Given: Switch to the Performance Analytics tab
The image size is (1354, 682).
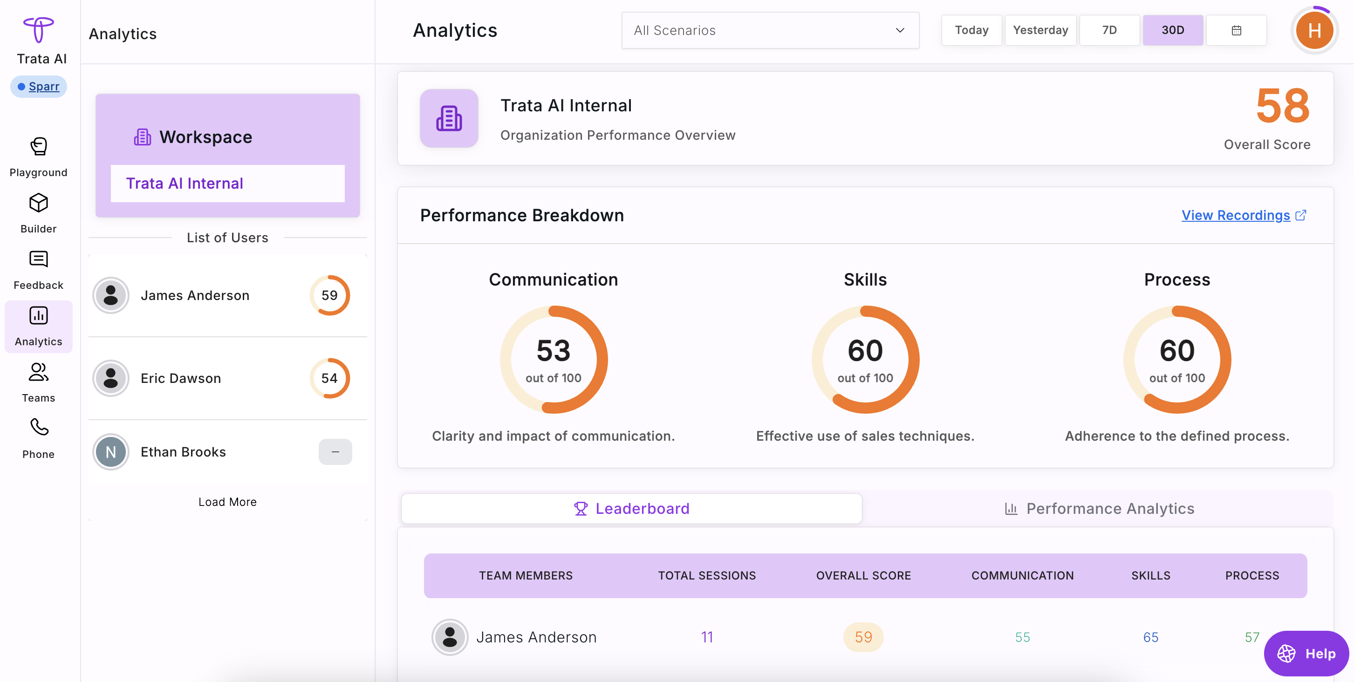Looking at the screenshot, I should point(1099,509).
